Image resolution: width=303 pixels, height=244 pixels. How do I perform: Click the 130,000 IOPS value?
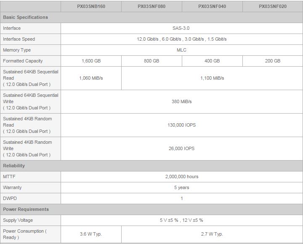[182, 125]
